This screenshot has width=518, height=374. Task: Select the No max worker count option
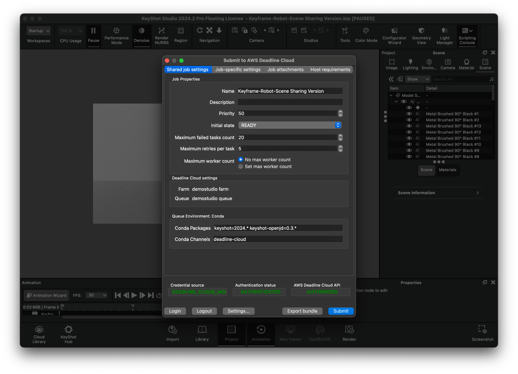[241, 159]
